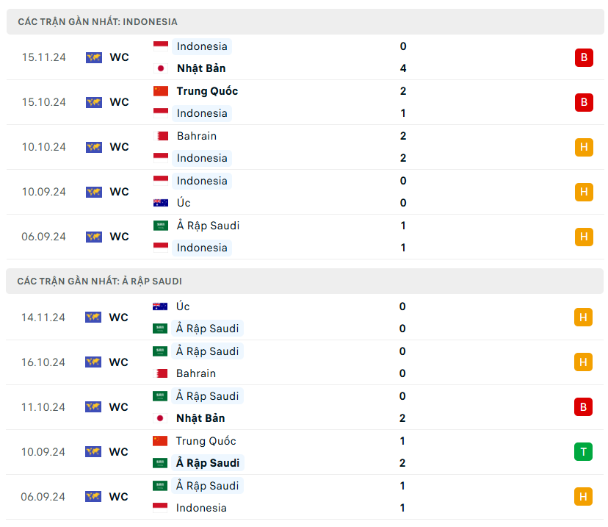The width and height of the screenshot is (608, 527).
Task: Click the red B badge for the 11.10.24 match
Action: coord(584,407)
